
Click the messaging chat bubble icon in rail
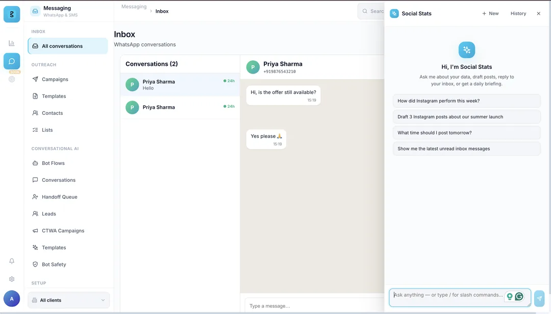point(12,61)
